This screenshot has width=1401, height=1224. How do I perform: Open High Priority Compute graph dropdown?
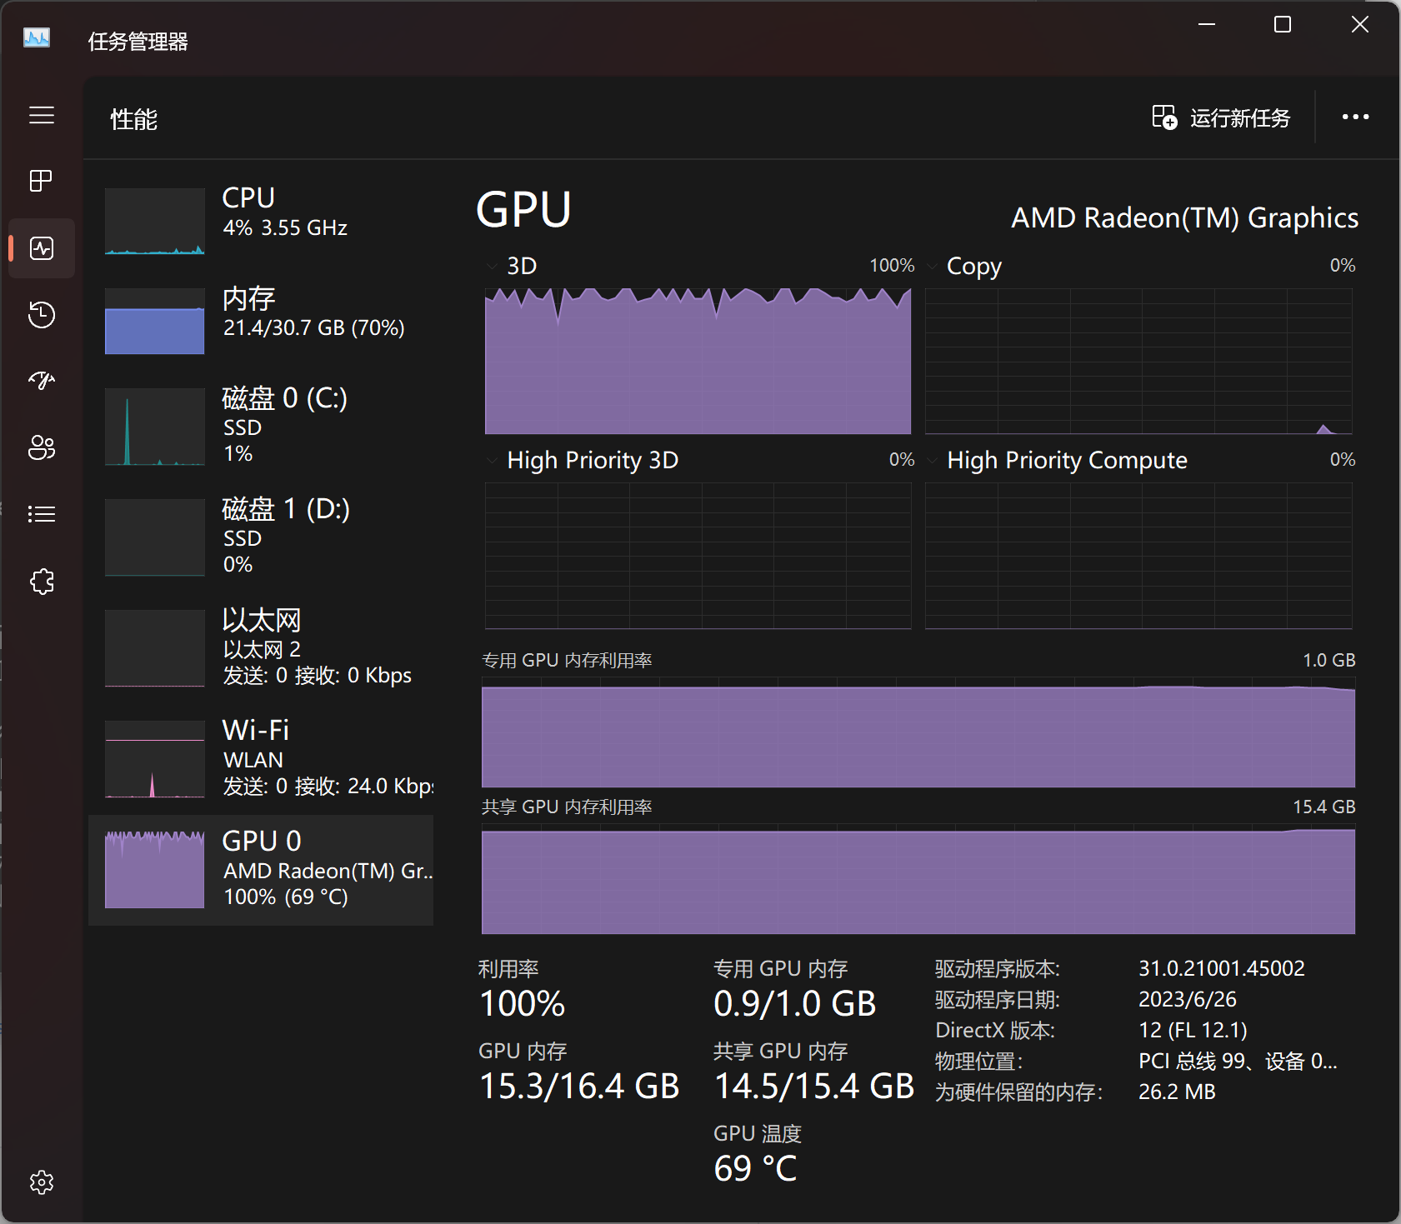[x=933, y=461]
